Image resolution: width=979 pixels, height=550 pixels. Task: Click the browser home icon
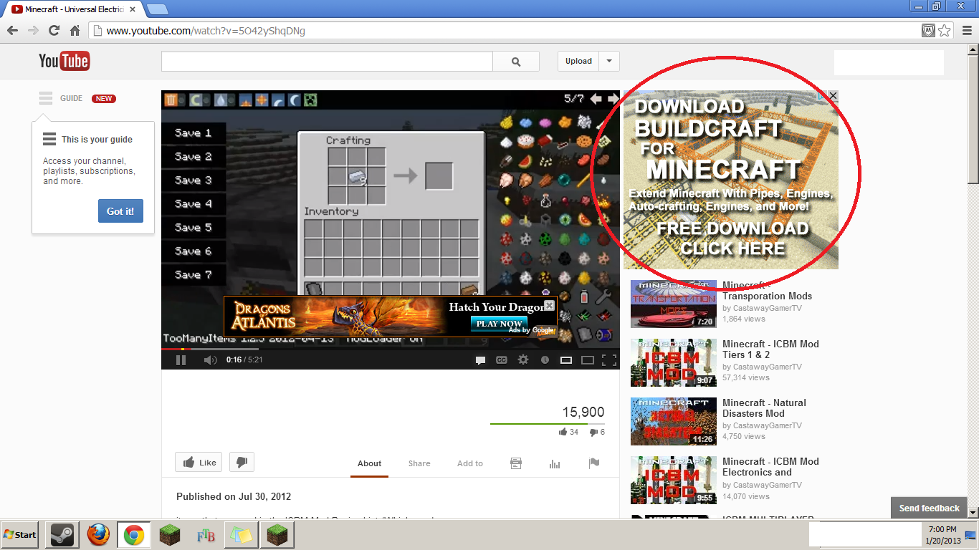[75, 30]
